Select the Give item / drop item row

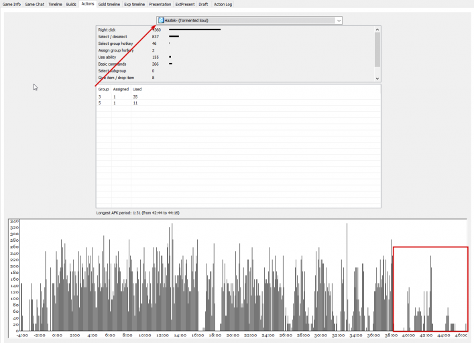point(235,78)
